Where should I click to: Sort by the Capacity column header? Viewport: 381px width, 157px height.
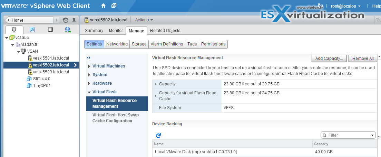345,144
